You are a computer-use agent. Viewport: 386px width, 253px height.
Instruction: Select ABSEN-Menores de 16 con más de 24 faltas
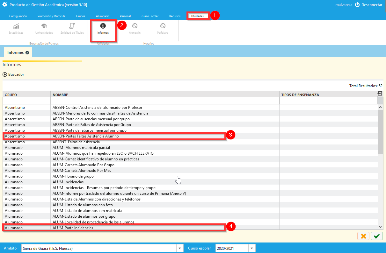(x=190, y=113)
